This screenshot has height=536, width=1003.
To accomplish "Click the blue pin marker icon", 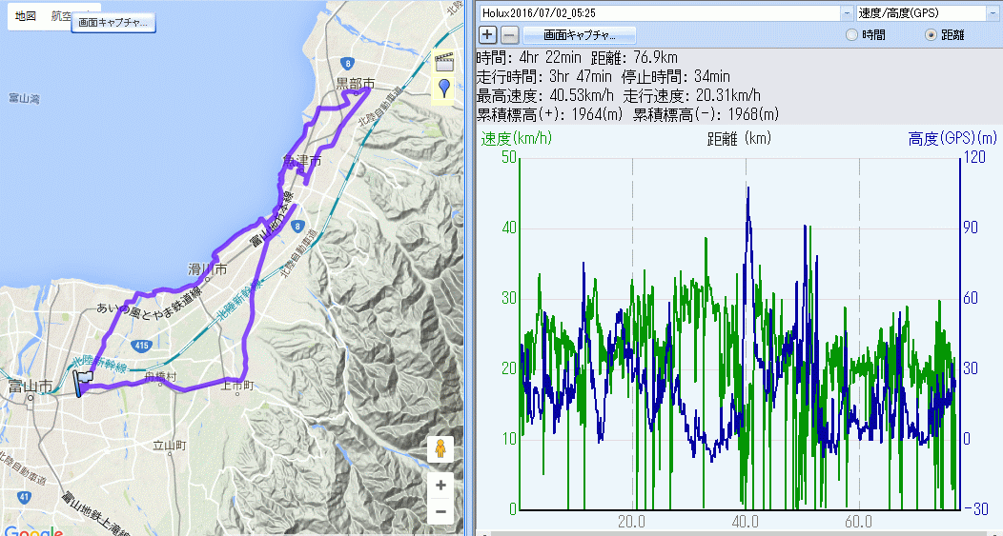I will point(443,89).
